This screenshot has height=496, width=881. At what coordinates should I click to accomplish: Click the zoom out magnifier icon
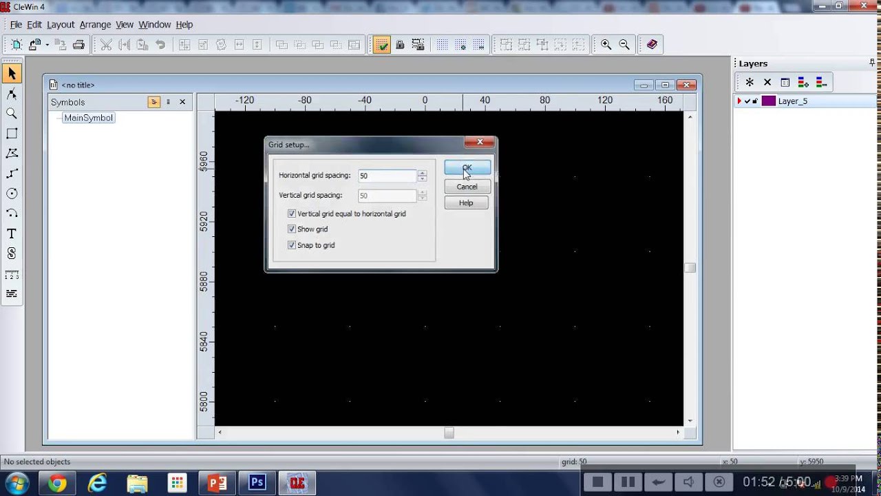point(624,45)
